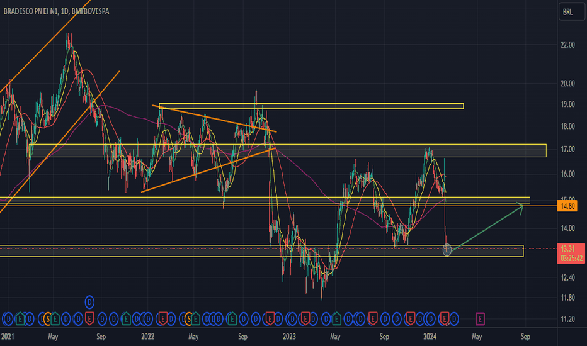Click the rightmost blue dividend D marker
Screen dimensions: 587x346
(x=454, y=319)
